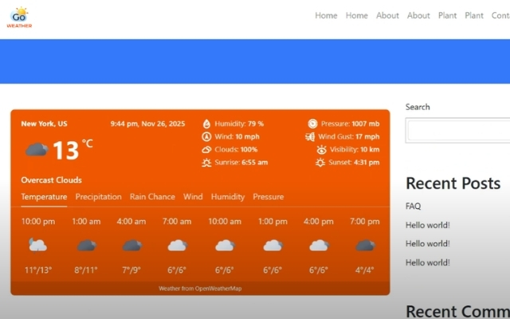Viewport: 510px width, 319px height.
Task: Click the 10:00 am forecast time label
Action: click(225, 222)
